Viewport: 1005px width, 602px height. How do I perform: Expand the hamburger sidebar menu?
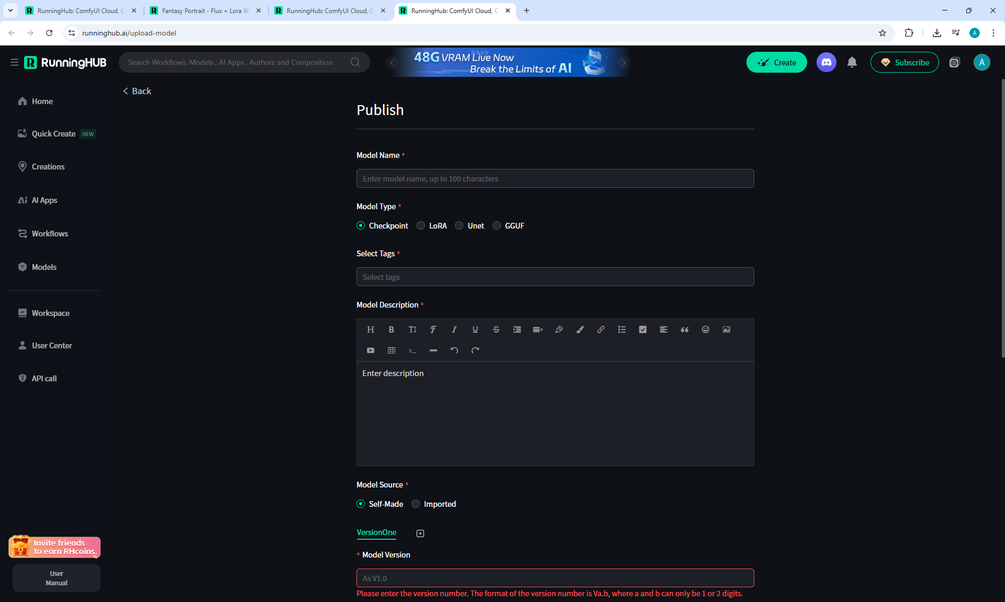pos(14,63)
